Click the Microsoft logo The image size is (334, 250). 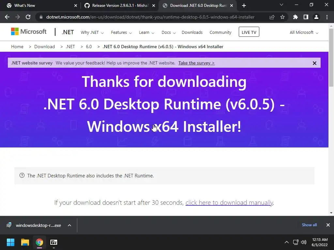tap(29, 32)
